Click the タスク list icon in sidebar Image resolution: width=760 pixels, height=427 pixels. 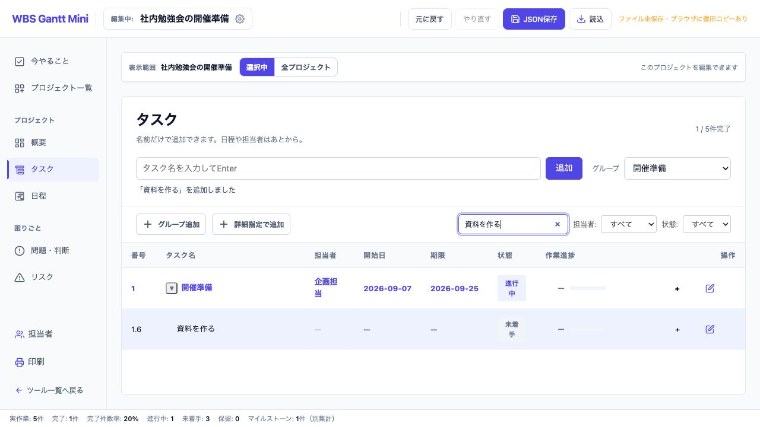coord(20,169)
